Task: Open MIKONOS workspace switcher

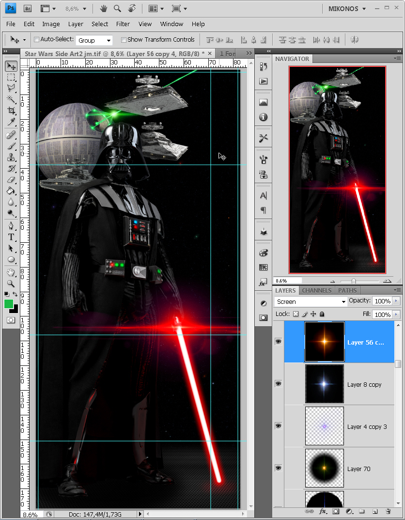Action: [x=347, y=9]
